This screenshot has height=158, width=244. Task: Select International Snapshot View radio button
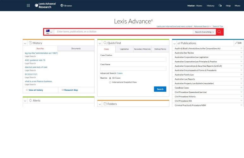[110, 82]
